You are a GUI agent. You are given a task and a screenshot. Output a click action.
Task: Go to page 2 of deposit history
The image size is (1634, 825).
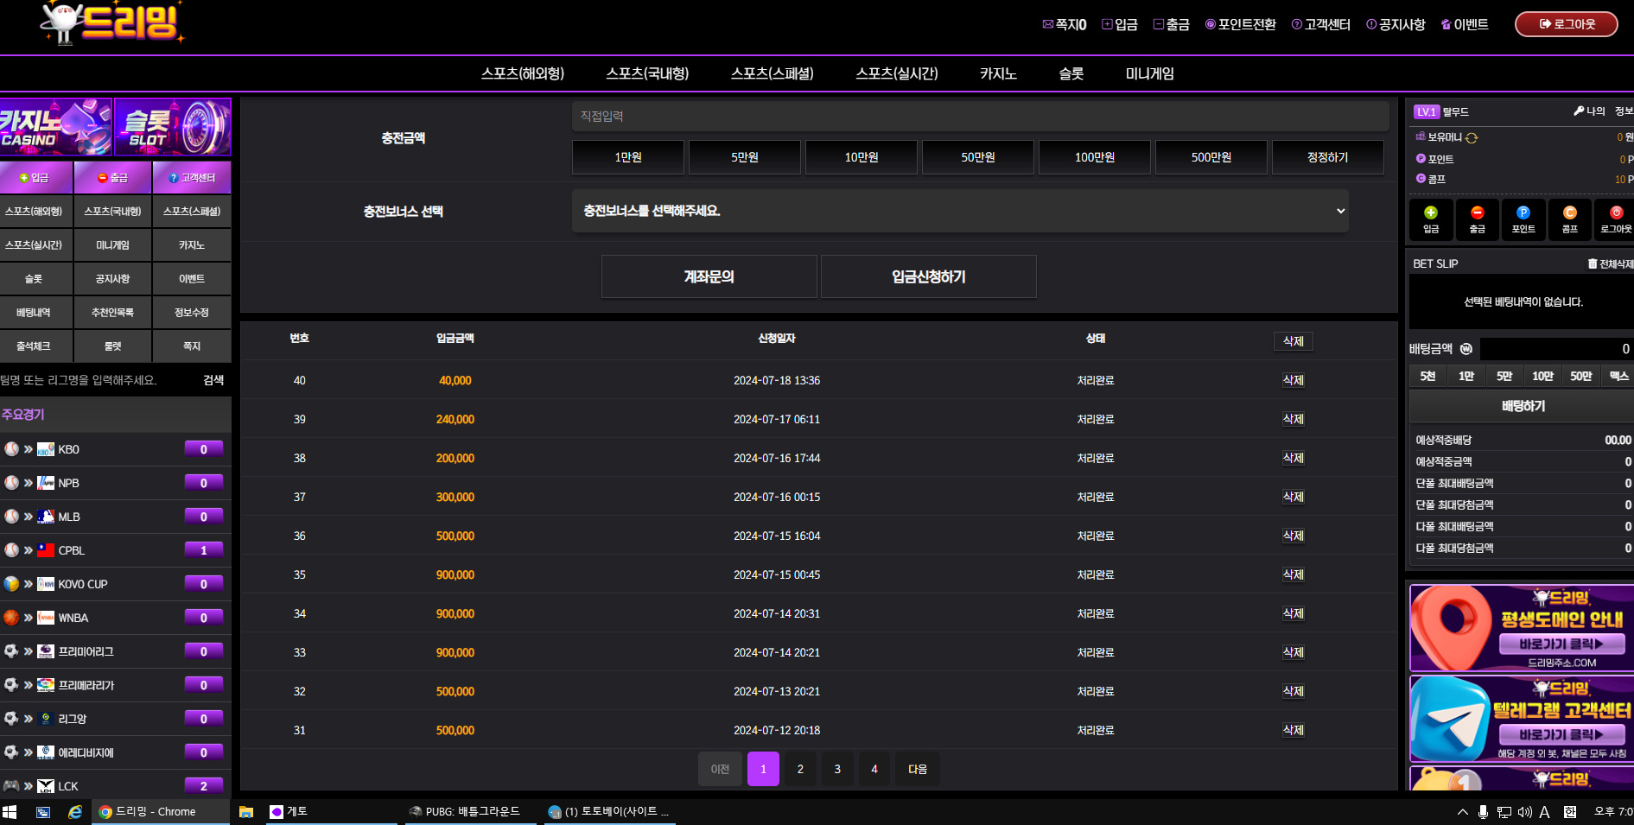[800, 769]
